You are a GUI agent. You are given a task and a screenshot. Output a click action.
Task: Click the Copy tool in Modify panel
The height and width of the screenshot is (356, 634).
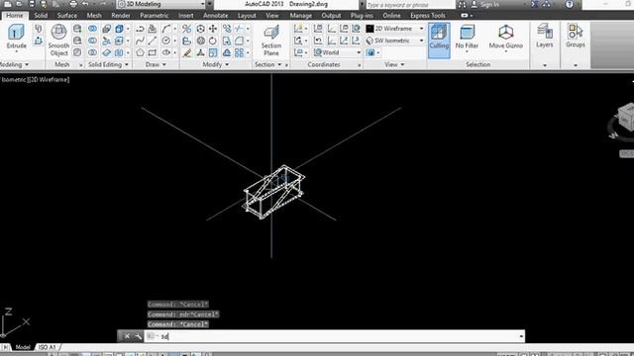click(x=227, y=29)
